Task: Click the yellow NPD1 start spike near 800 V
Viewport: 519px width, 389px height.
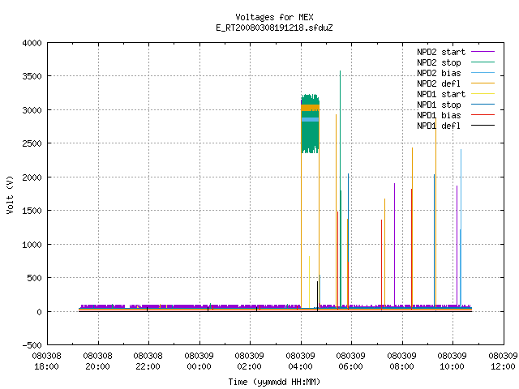Action: click(309, 281)
